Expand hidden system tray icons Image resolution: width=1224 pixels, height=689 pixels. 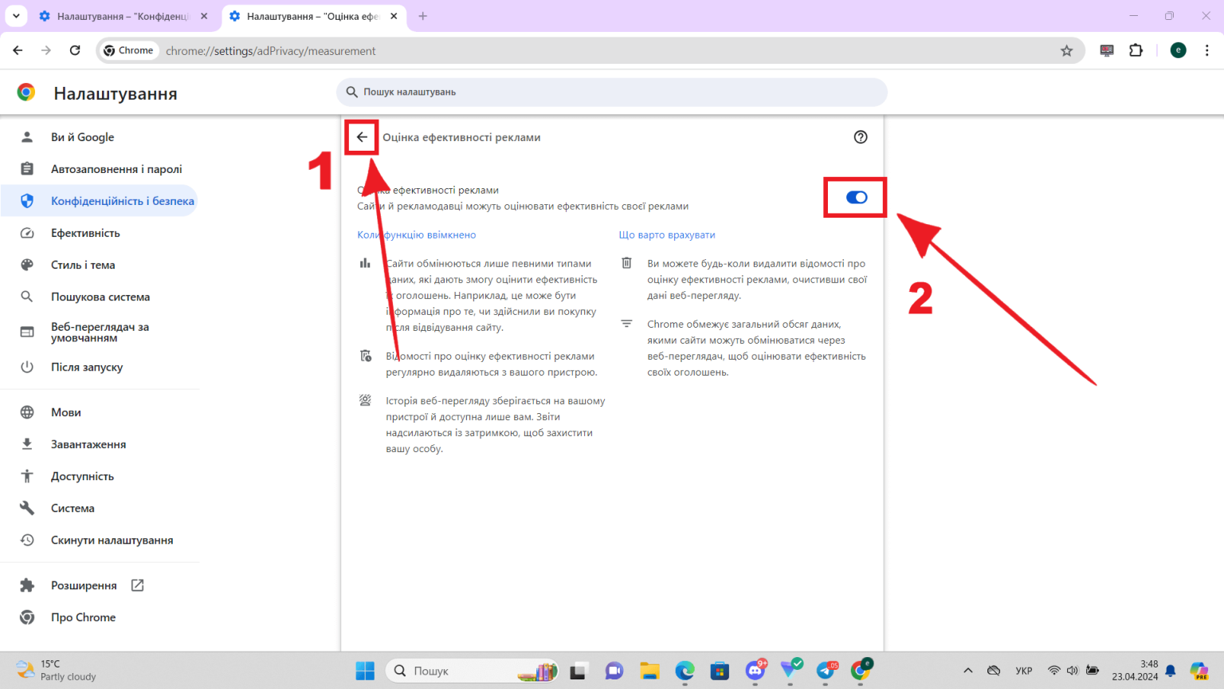[967, 671]
